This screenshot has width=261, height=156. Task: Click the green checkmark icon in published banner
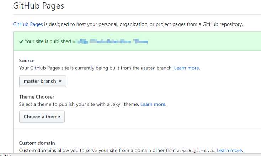(x=21, y=41)
